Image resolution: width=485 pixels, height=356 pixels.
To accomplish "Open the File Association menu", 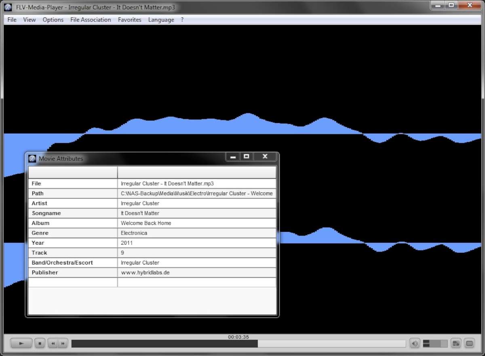I will [91, 19].
